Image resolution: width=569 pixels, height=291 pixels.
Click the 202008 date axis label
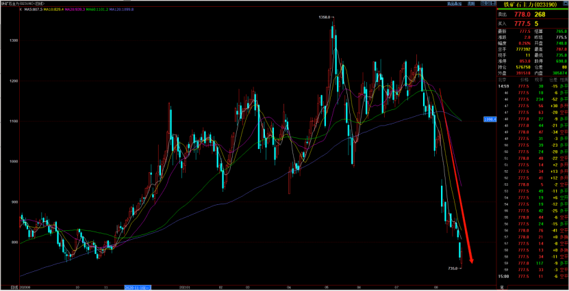(x=25, y=287)
